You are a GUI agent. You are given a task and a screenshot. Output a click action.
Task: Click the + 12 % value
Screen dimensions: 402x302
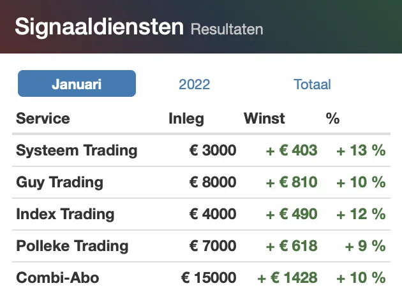[361, 214]
